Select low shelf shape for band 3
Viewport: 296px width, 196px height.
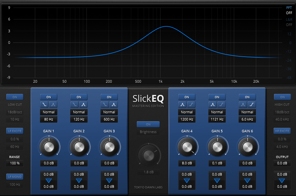(105, 104)
